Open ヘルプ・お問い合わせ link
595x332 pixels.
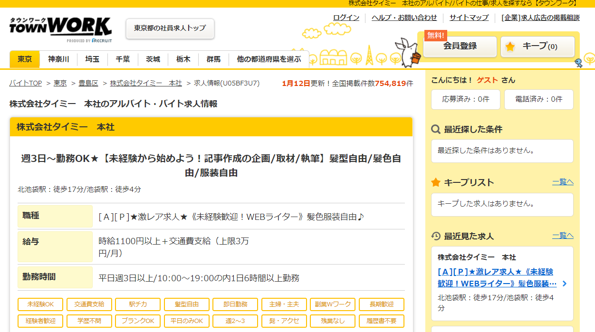coord(404,18)
